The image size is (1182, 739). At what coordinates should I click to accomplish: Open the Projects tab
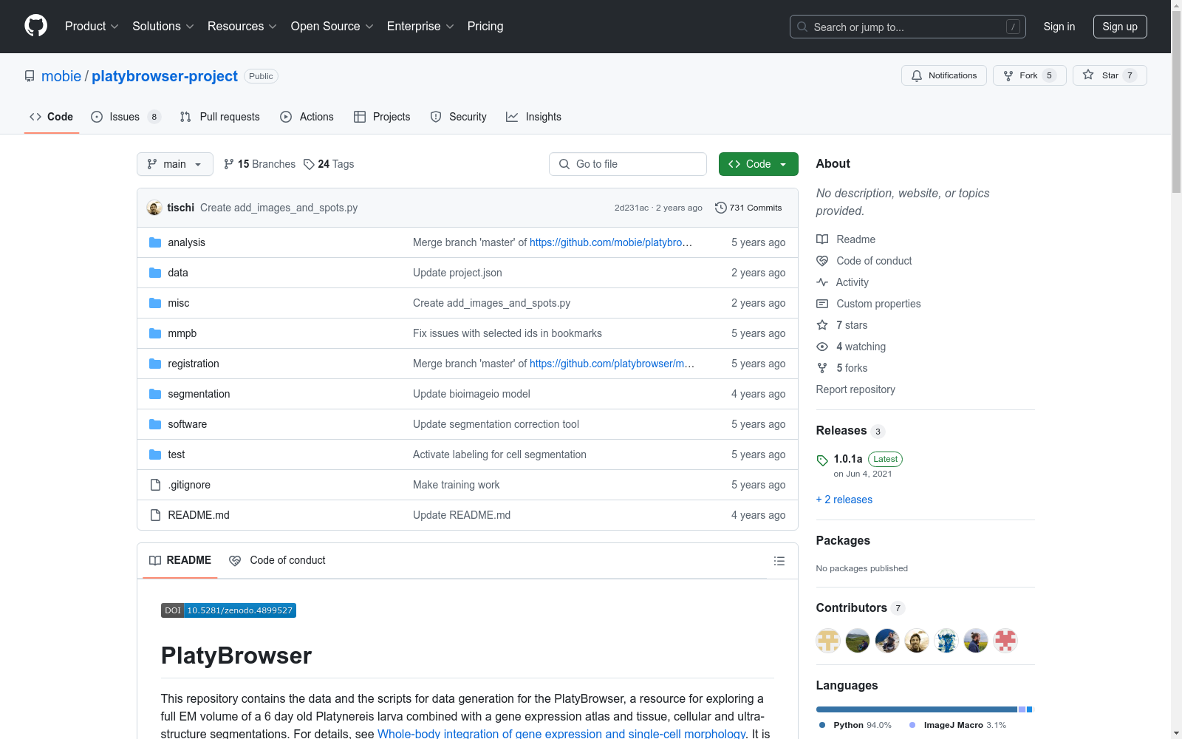pyautogui.click(x=382, y=117)
